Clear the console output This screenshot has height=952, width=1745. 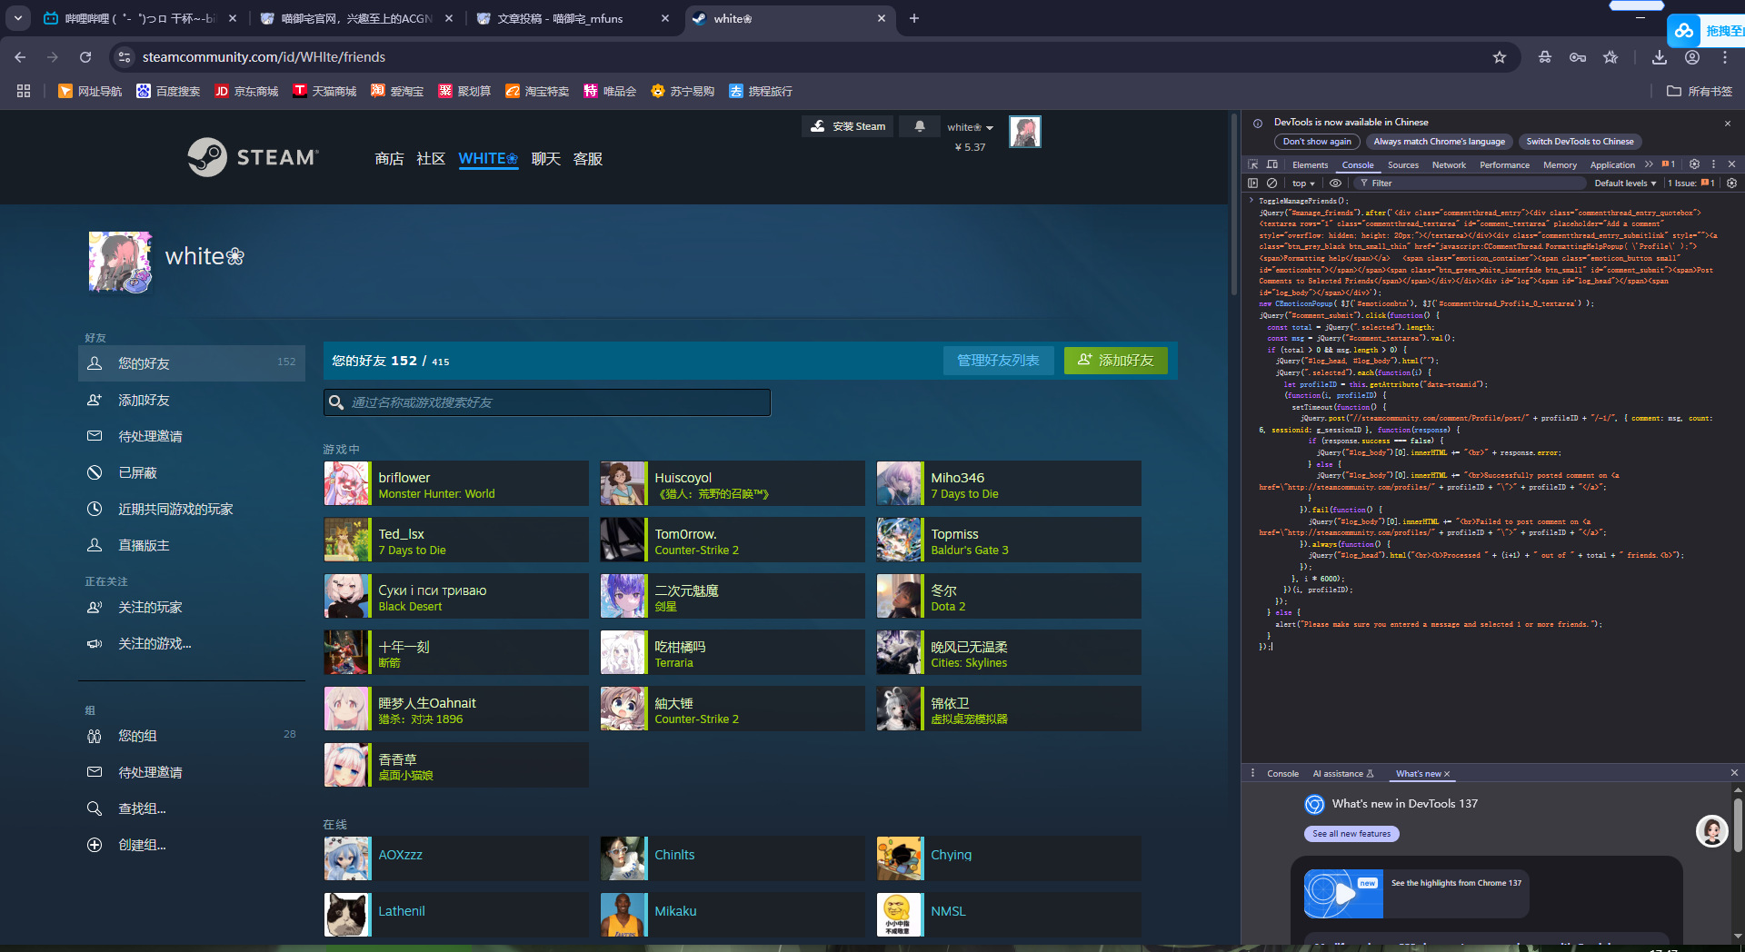[1272, 183]
